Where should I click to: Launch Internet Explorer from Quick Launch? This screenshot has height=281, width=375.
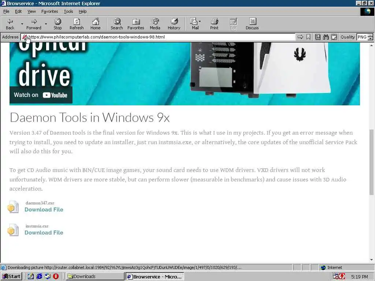39,277
